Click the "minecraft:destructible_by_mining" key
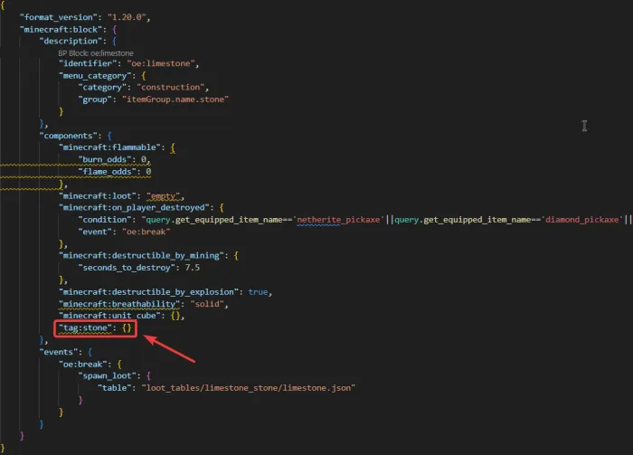 pos(141,256)
